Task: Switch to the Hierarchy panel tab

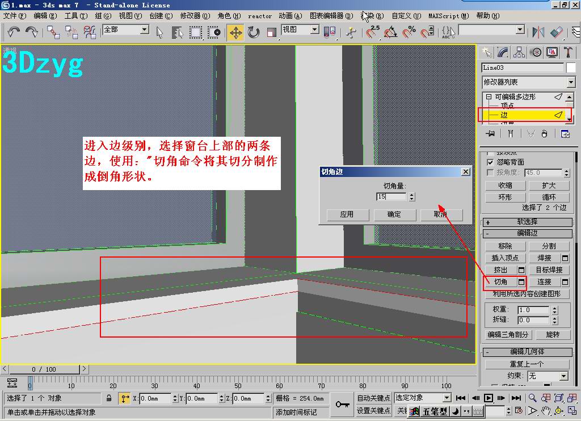Action: [519, 52]
